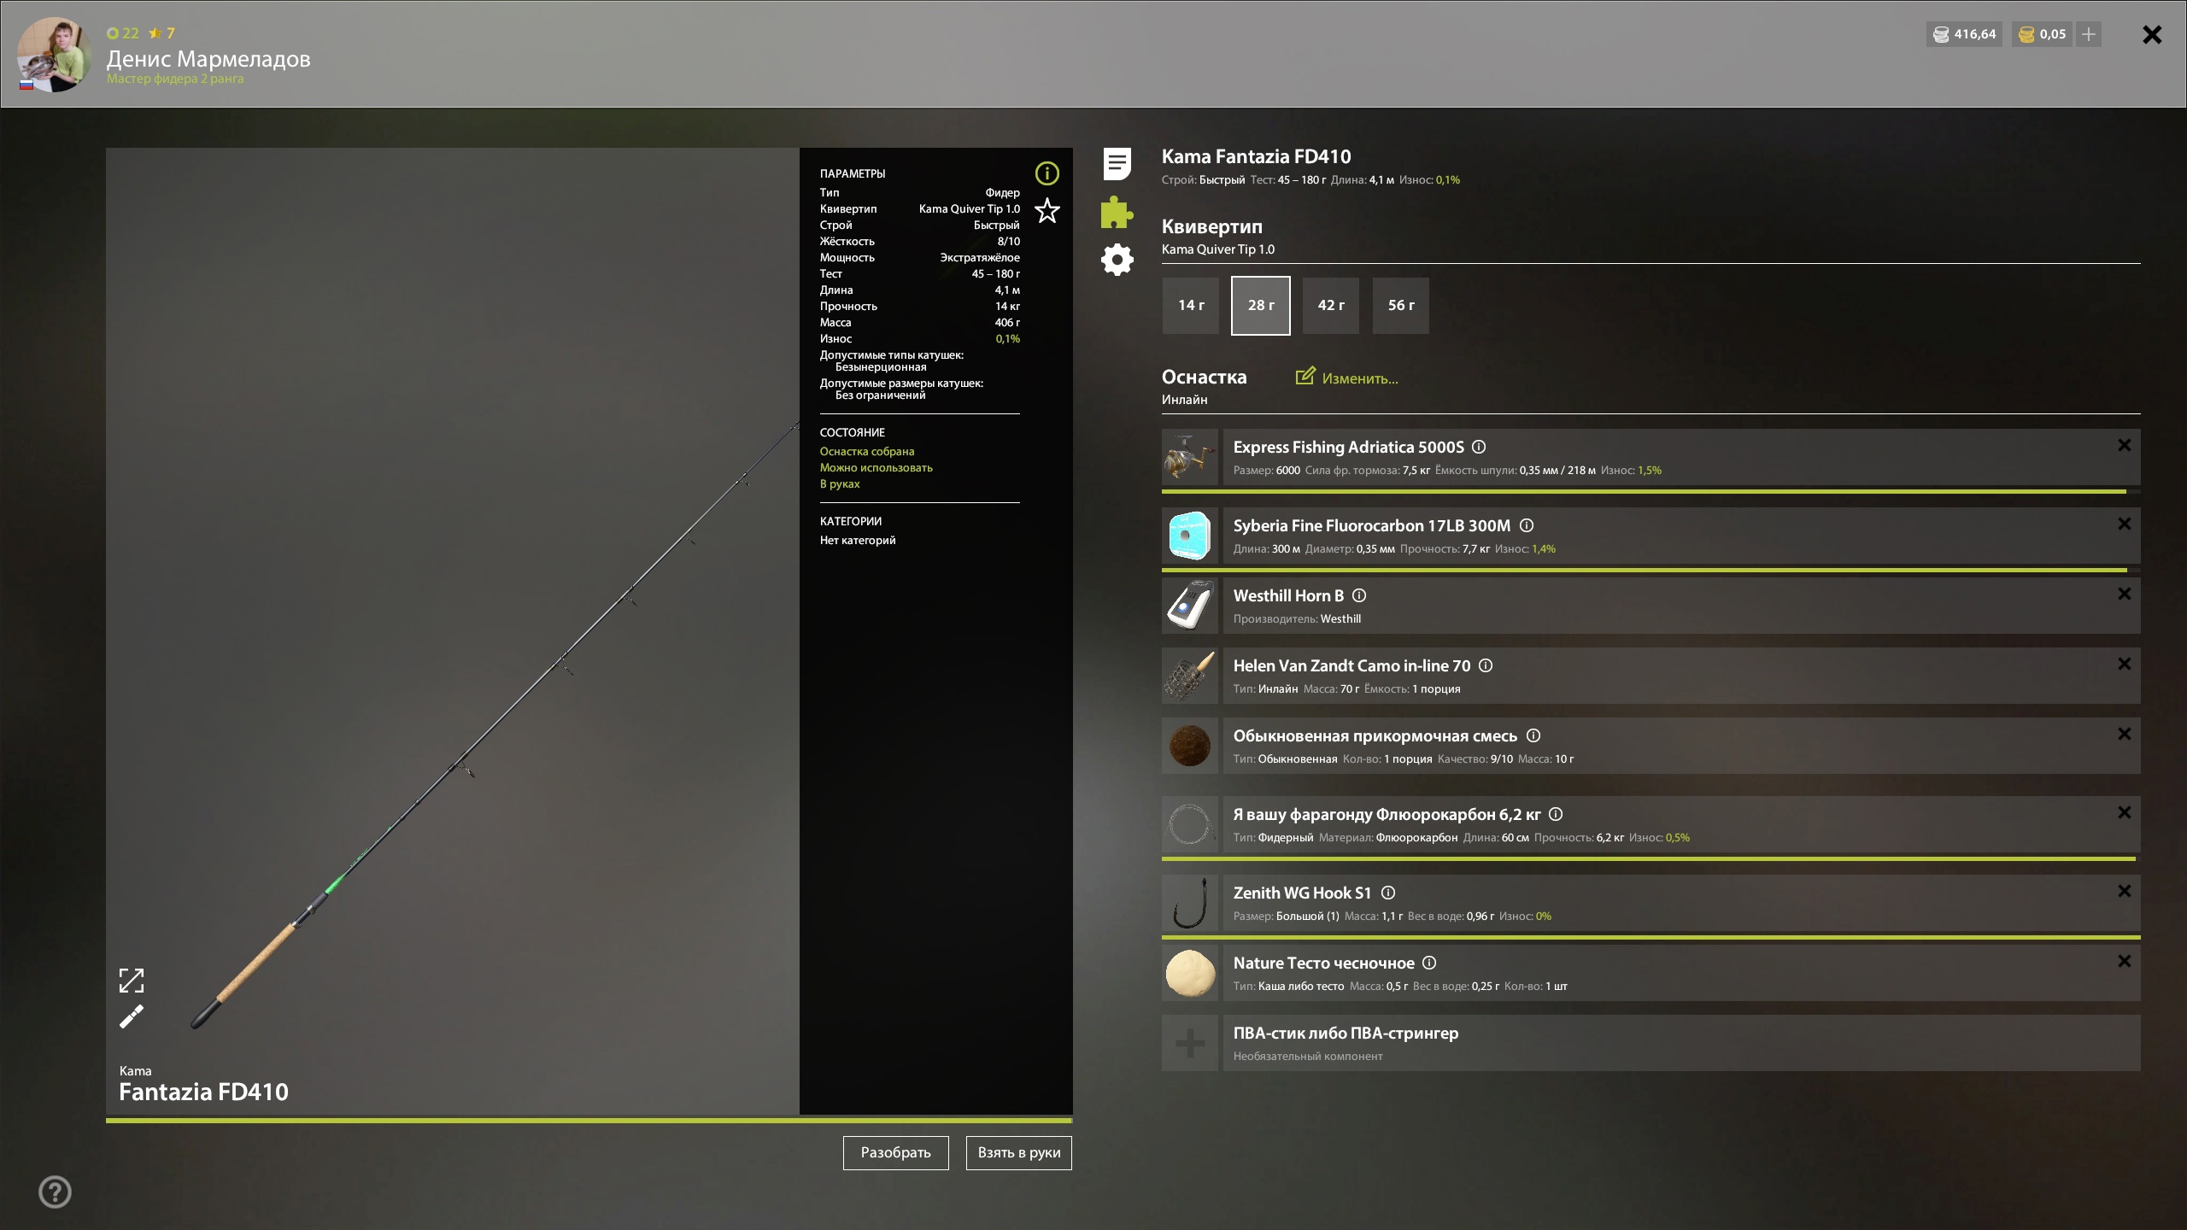Select the Zenith WG Hook S1 row
2187x1230 pixels.
(1681, 903)
